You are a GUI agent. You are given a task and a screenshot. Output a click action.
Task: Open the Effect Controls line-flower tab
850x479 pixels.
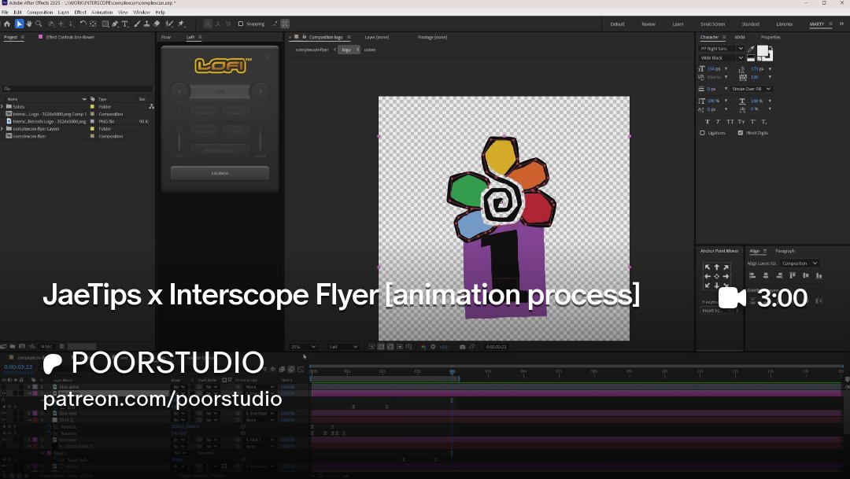[70, 38]
